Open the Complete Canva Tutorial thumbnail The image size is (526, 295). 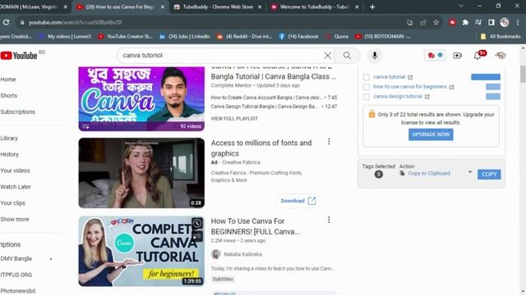point(141,252)
